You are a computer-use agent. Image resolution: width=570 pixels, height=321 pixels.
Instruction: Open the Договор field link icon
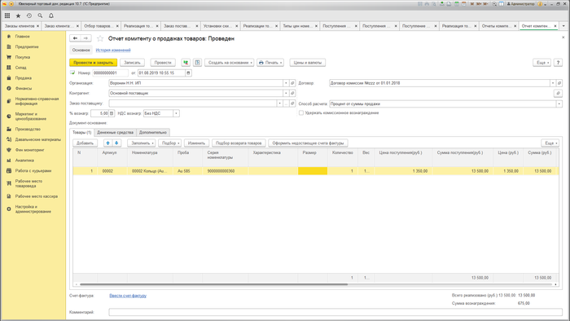[559, 83]
